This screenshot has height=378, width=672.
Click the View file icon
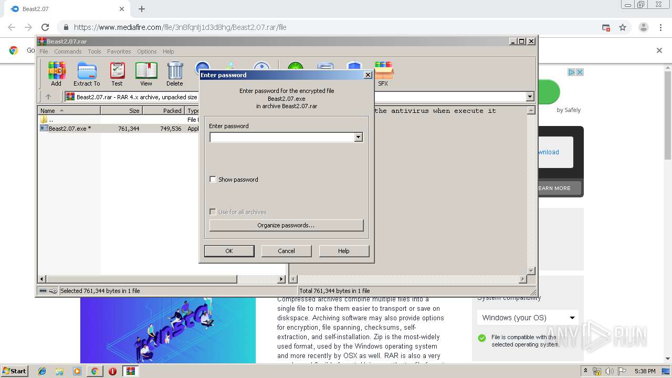146,74
